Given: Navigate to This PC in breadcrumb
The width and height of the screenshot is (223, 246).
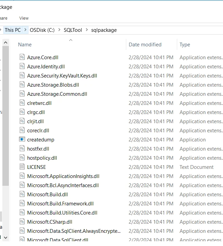Looking at the screenshot, I should pos(13,30).
